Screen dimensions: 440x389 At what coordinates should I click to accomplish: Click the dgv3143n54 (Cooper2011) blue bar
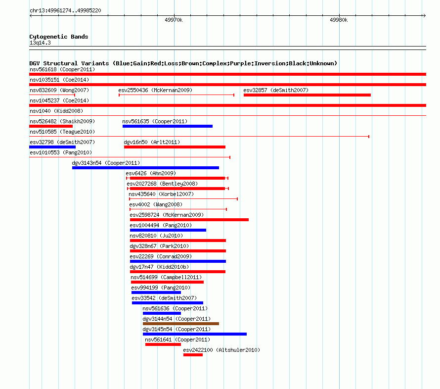[x=145, y=168]
